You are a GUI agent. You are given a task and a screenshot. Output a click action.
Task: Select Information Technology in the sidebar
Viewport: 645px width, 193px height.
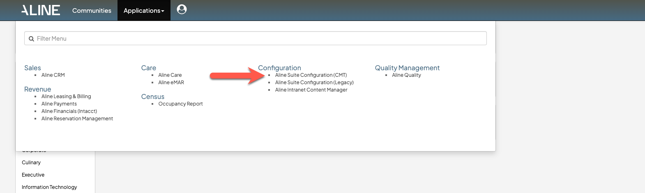pos(49,187)
